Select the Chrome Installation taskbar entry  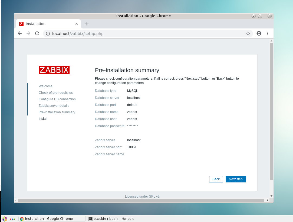click(52, 219)
